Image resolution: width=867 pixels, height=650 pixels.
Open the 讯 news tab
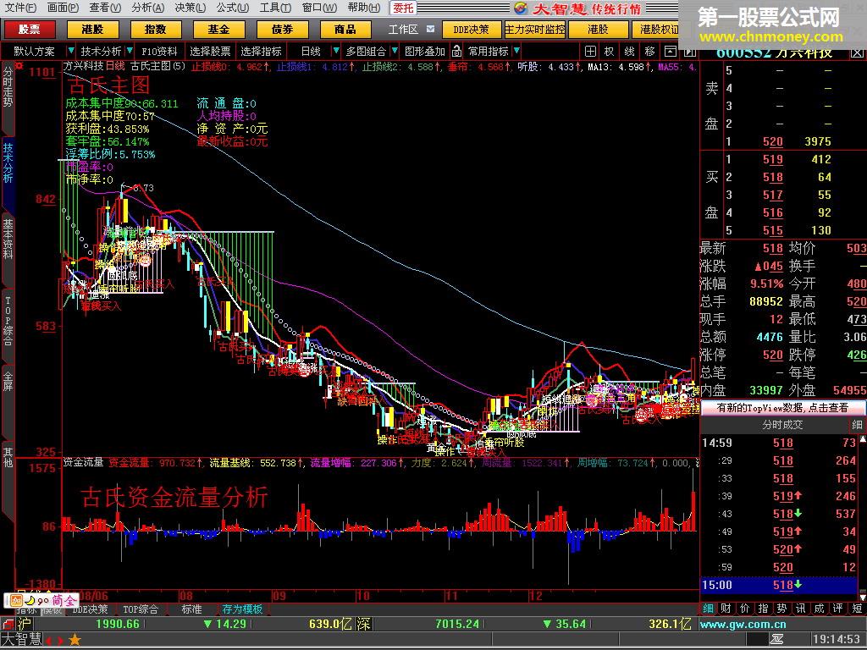pos(801,609)
